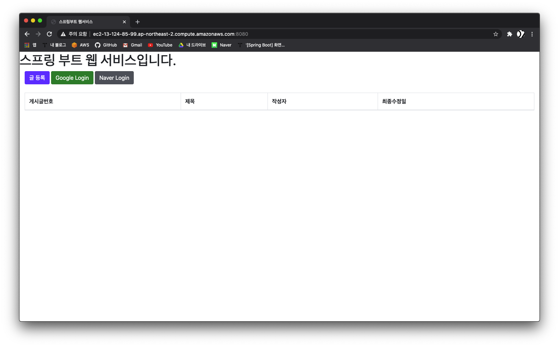Open the GitHub bookmark
The width and height of the screenshot is (559, 347).
[x=106, y=45]
